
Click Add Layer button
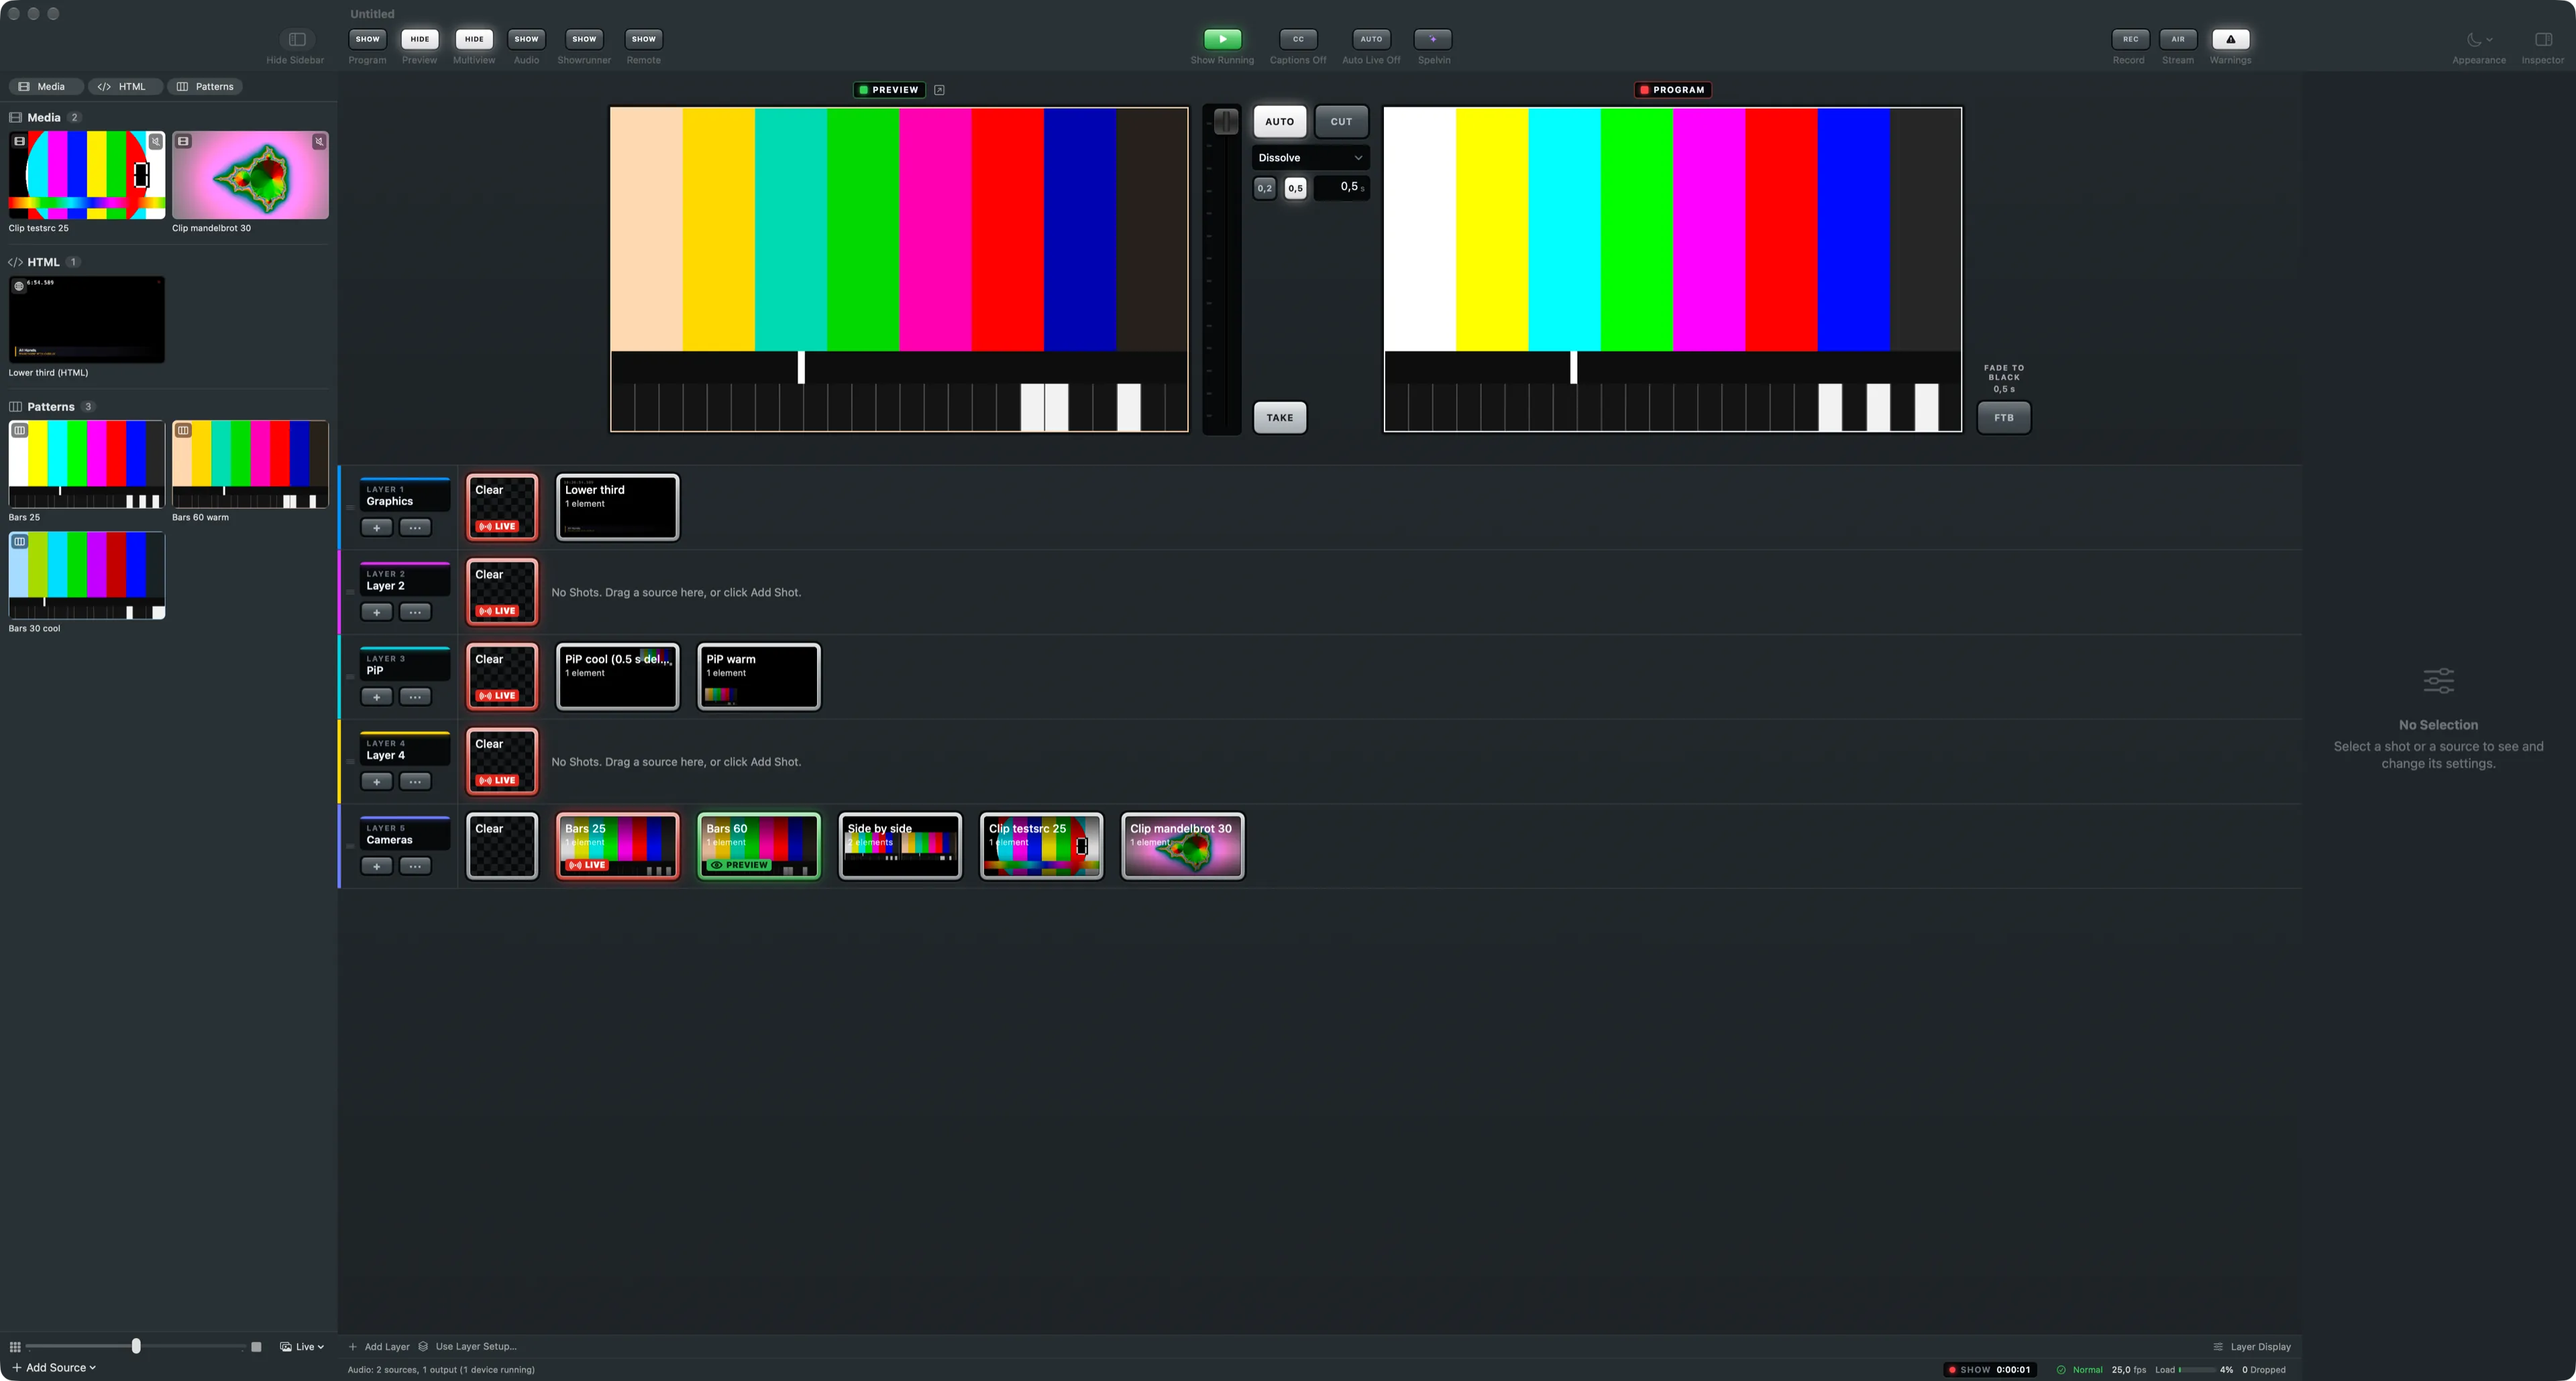[379, 1347]
